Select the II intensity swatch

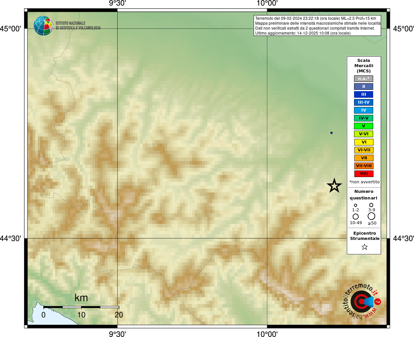(x=364, y=87)
